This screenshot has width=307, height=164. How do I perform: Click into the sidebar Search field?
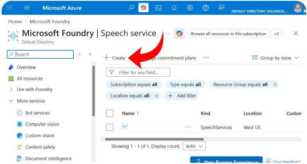click(x=40, y=54)
